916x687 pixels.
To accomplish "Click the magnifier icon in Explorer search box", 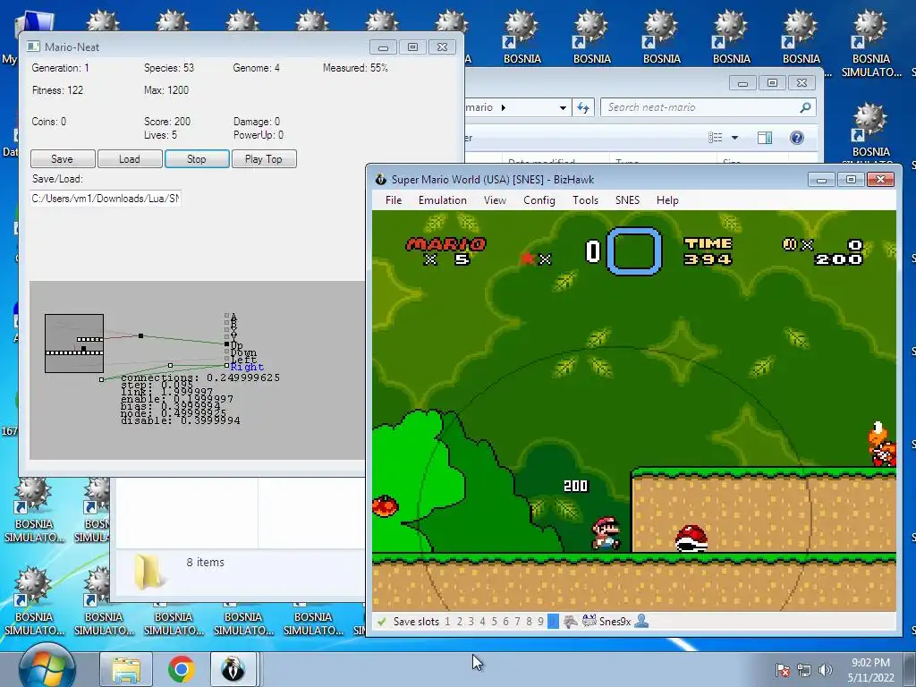I will coord(805,107).
